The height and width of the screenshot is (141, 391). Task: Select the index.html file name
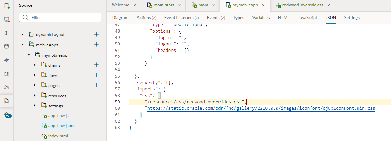pyautogui.click(x=58, y=136)
